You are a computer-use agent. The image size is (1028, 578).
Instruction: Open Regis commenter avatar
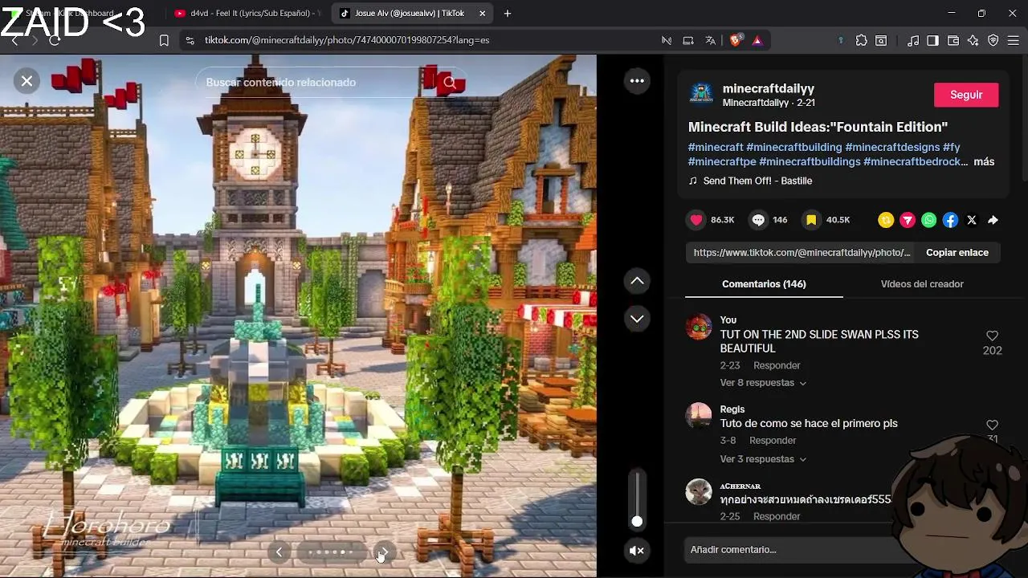699,416
